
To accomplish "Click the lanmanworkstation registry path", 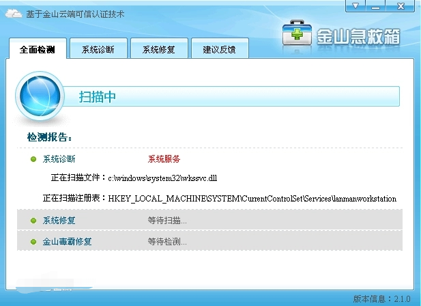I will coord(252,199).
